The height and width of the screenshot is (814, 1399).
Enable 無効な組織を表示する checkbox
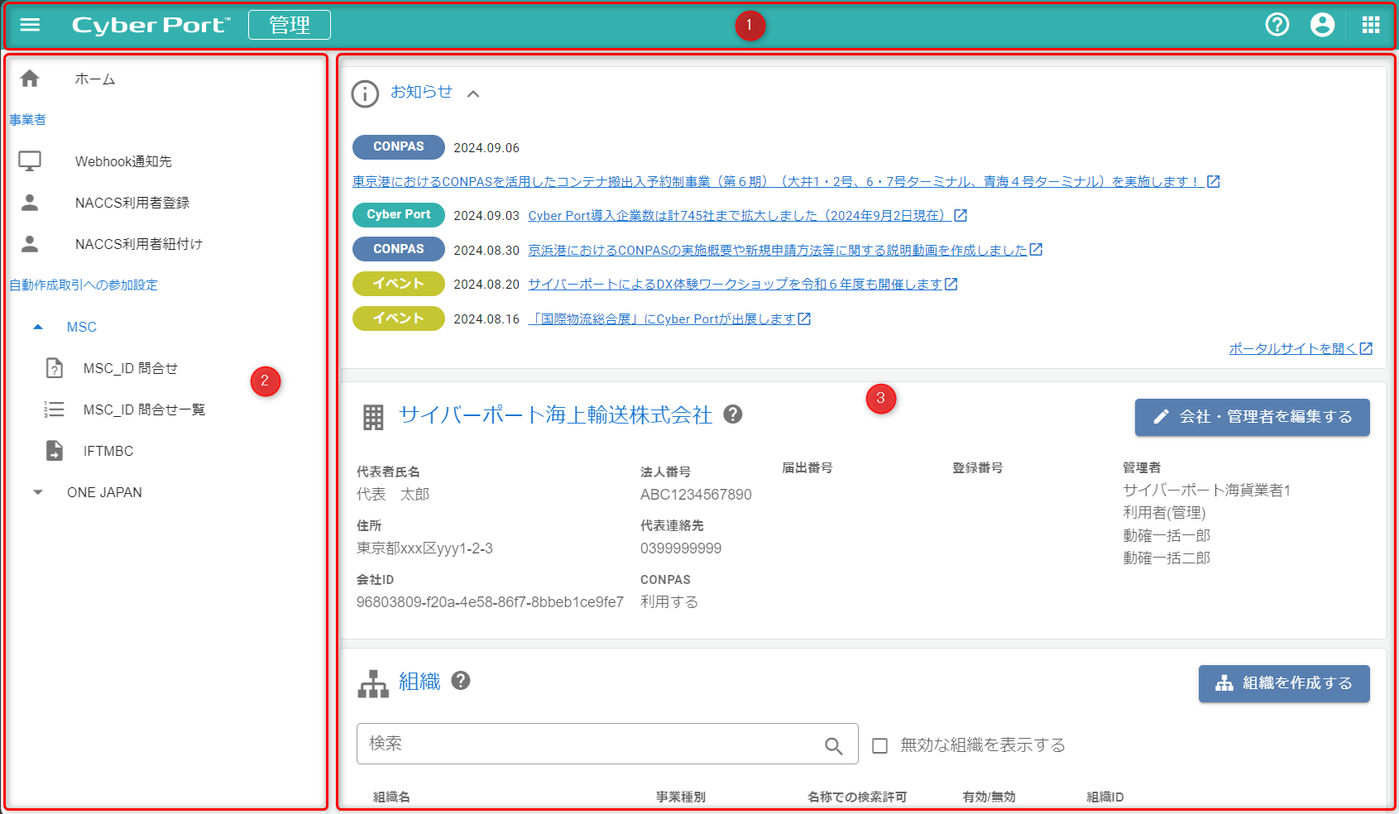(x=880, y=745)
